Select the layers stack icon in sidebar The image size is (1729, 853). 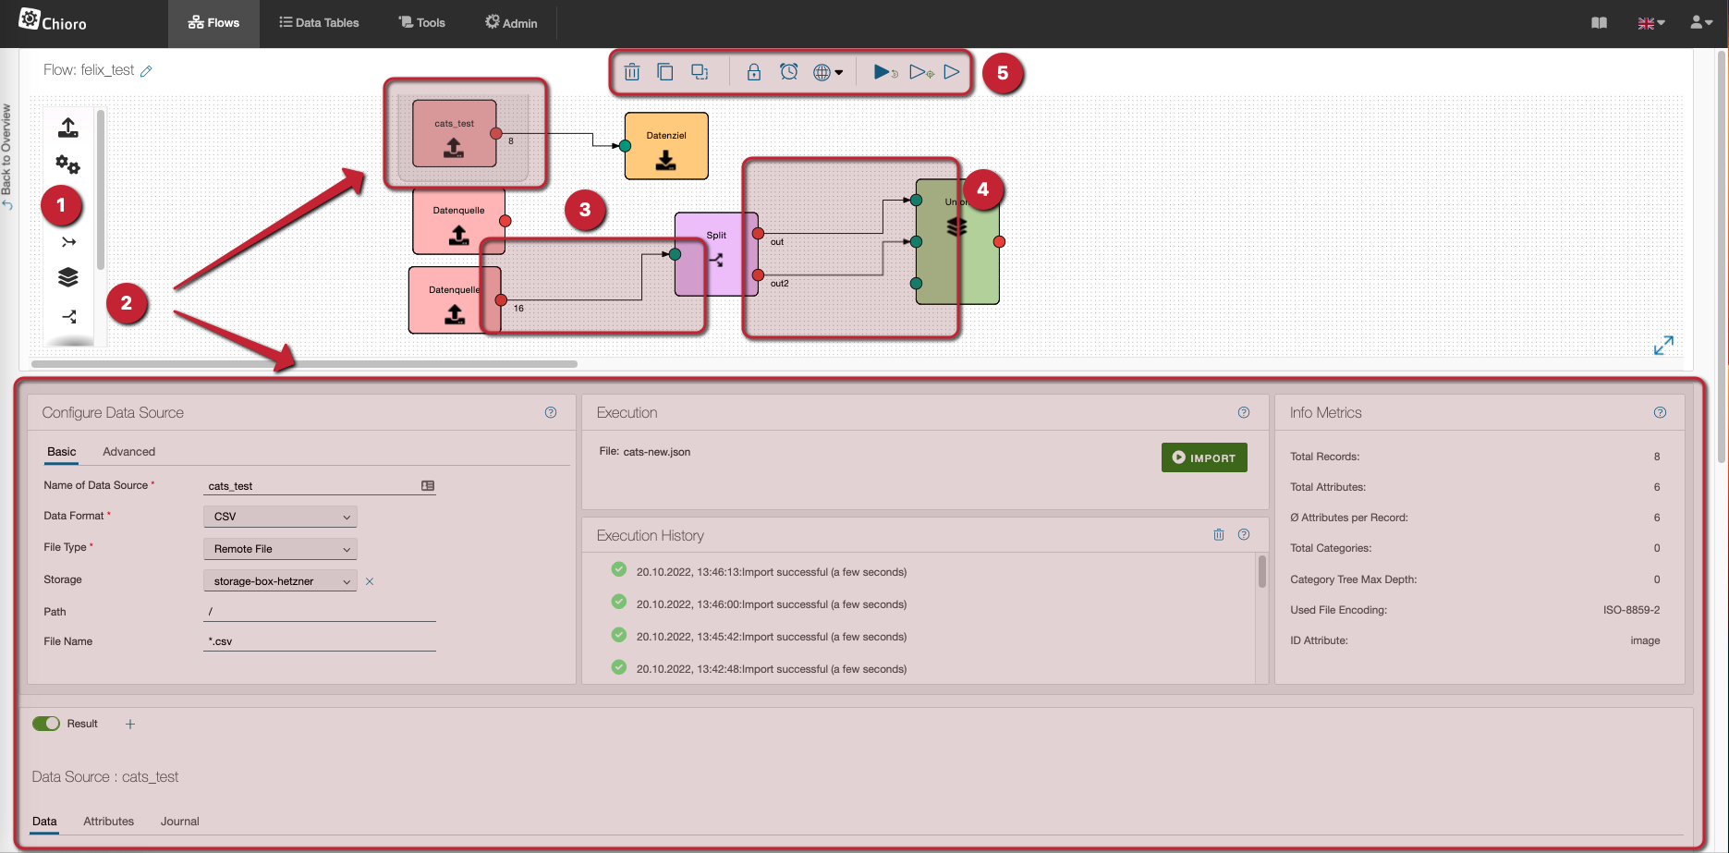[68, 277]
